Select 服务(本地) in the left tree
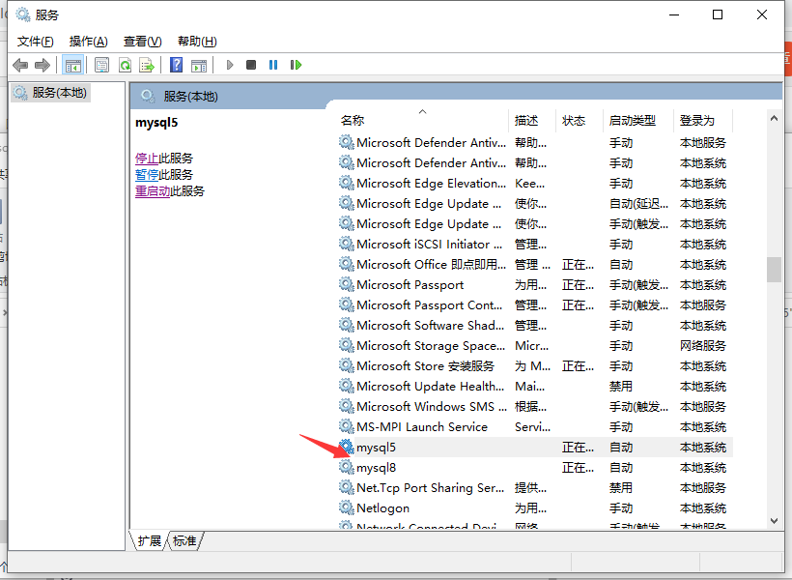 (x=50, y=93)
